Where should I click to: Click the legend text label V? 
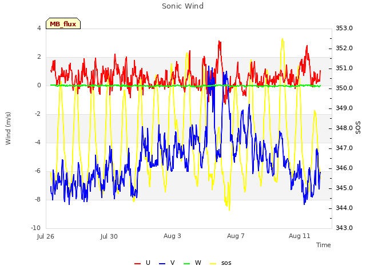tap(173, 263)
